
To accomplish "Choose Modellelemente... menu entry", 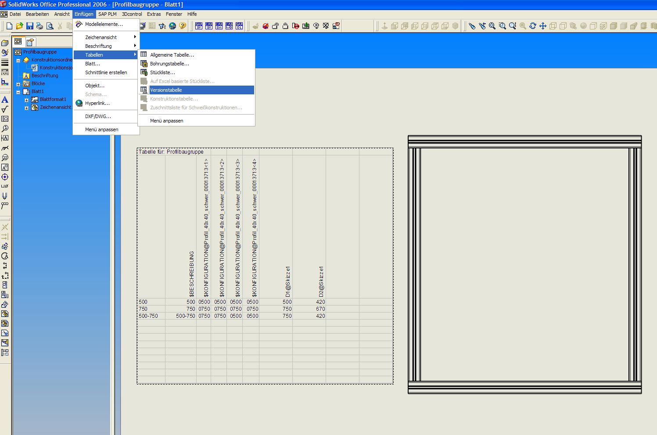I will pos(106,24).
